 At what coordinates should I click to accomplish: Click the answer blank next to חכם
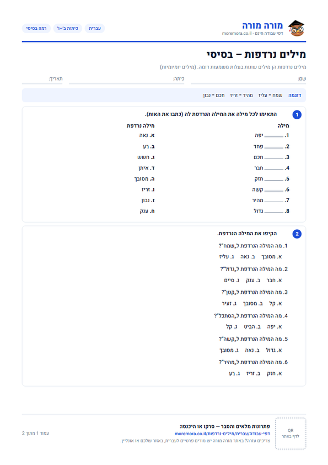point(274,158)
